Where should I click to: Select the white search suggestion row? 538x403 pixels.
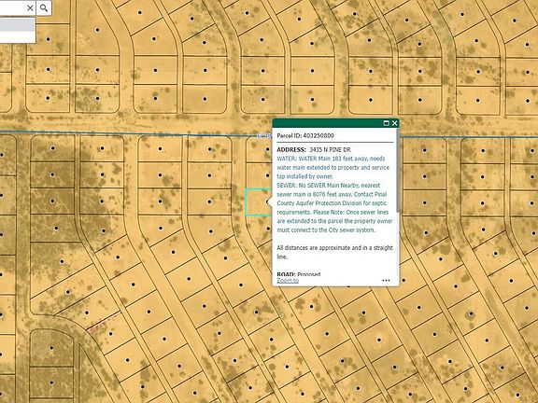pos(17,37)
